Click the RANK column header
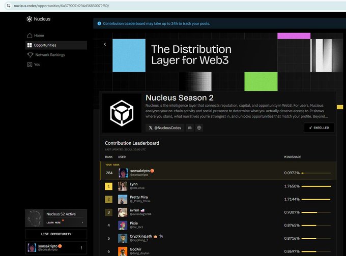The width and height of the screenshot is (346, 256). [x=109, y=157]
